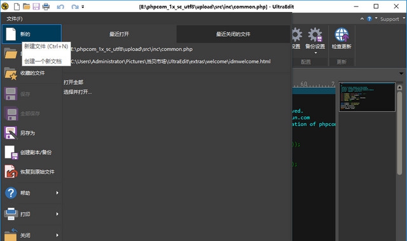407x241 pixels.
Task: Click the blue help question icon near Support
Action: pyautogui.click(x=369, y=18)
